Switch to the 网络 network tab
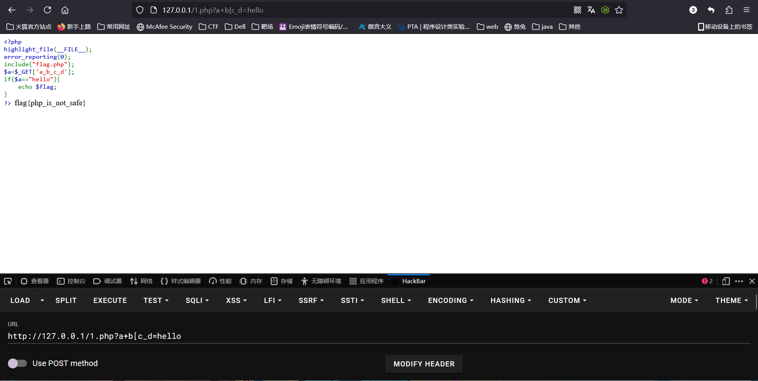 [x=141, y=281]
